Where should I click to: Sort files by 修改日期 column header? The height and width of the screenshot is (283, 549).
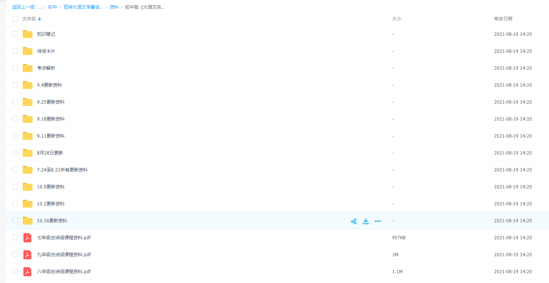tap(503, 19)
